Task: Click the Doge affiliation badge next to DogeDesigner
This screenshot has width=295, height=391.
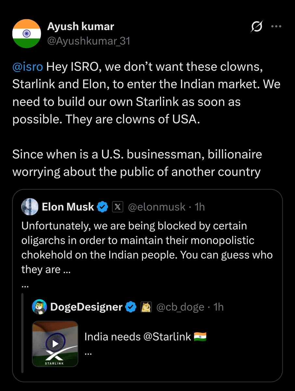Action: point(146,307)
